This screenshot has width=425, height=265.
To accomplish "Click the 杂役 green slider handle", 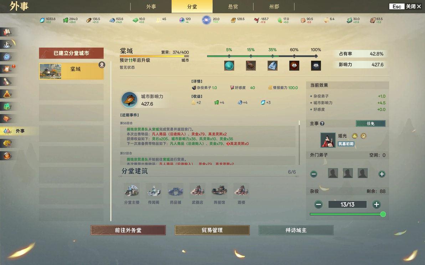I will (383, 214).
